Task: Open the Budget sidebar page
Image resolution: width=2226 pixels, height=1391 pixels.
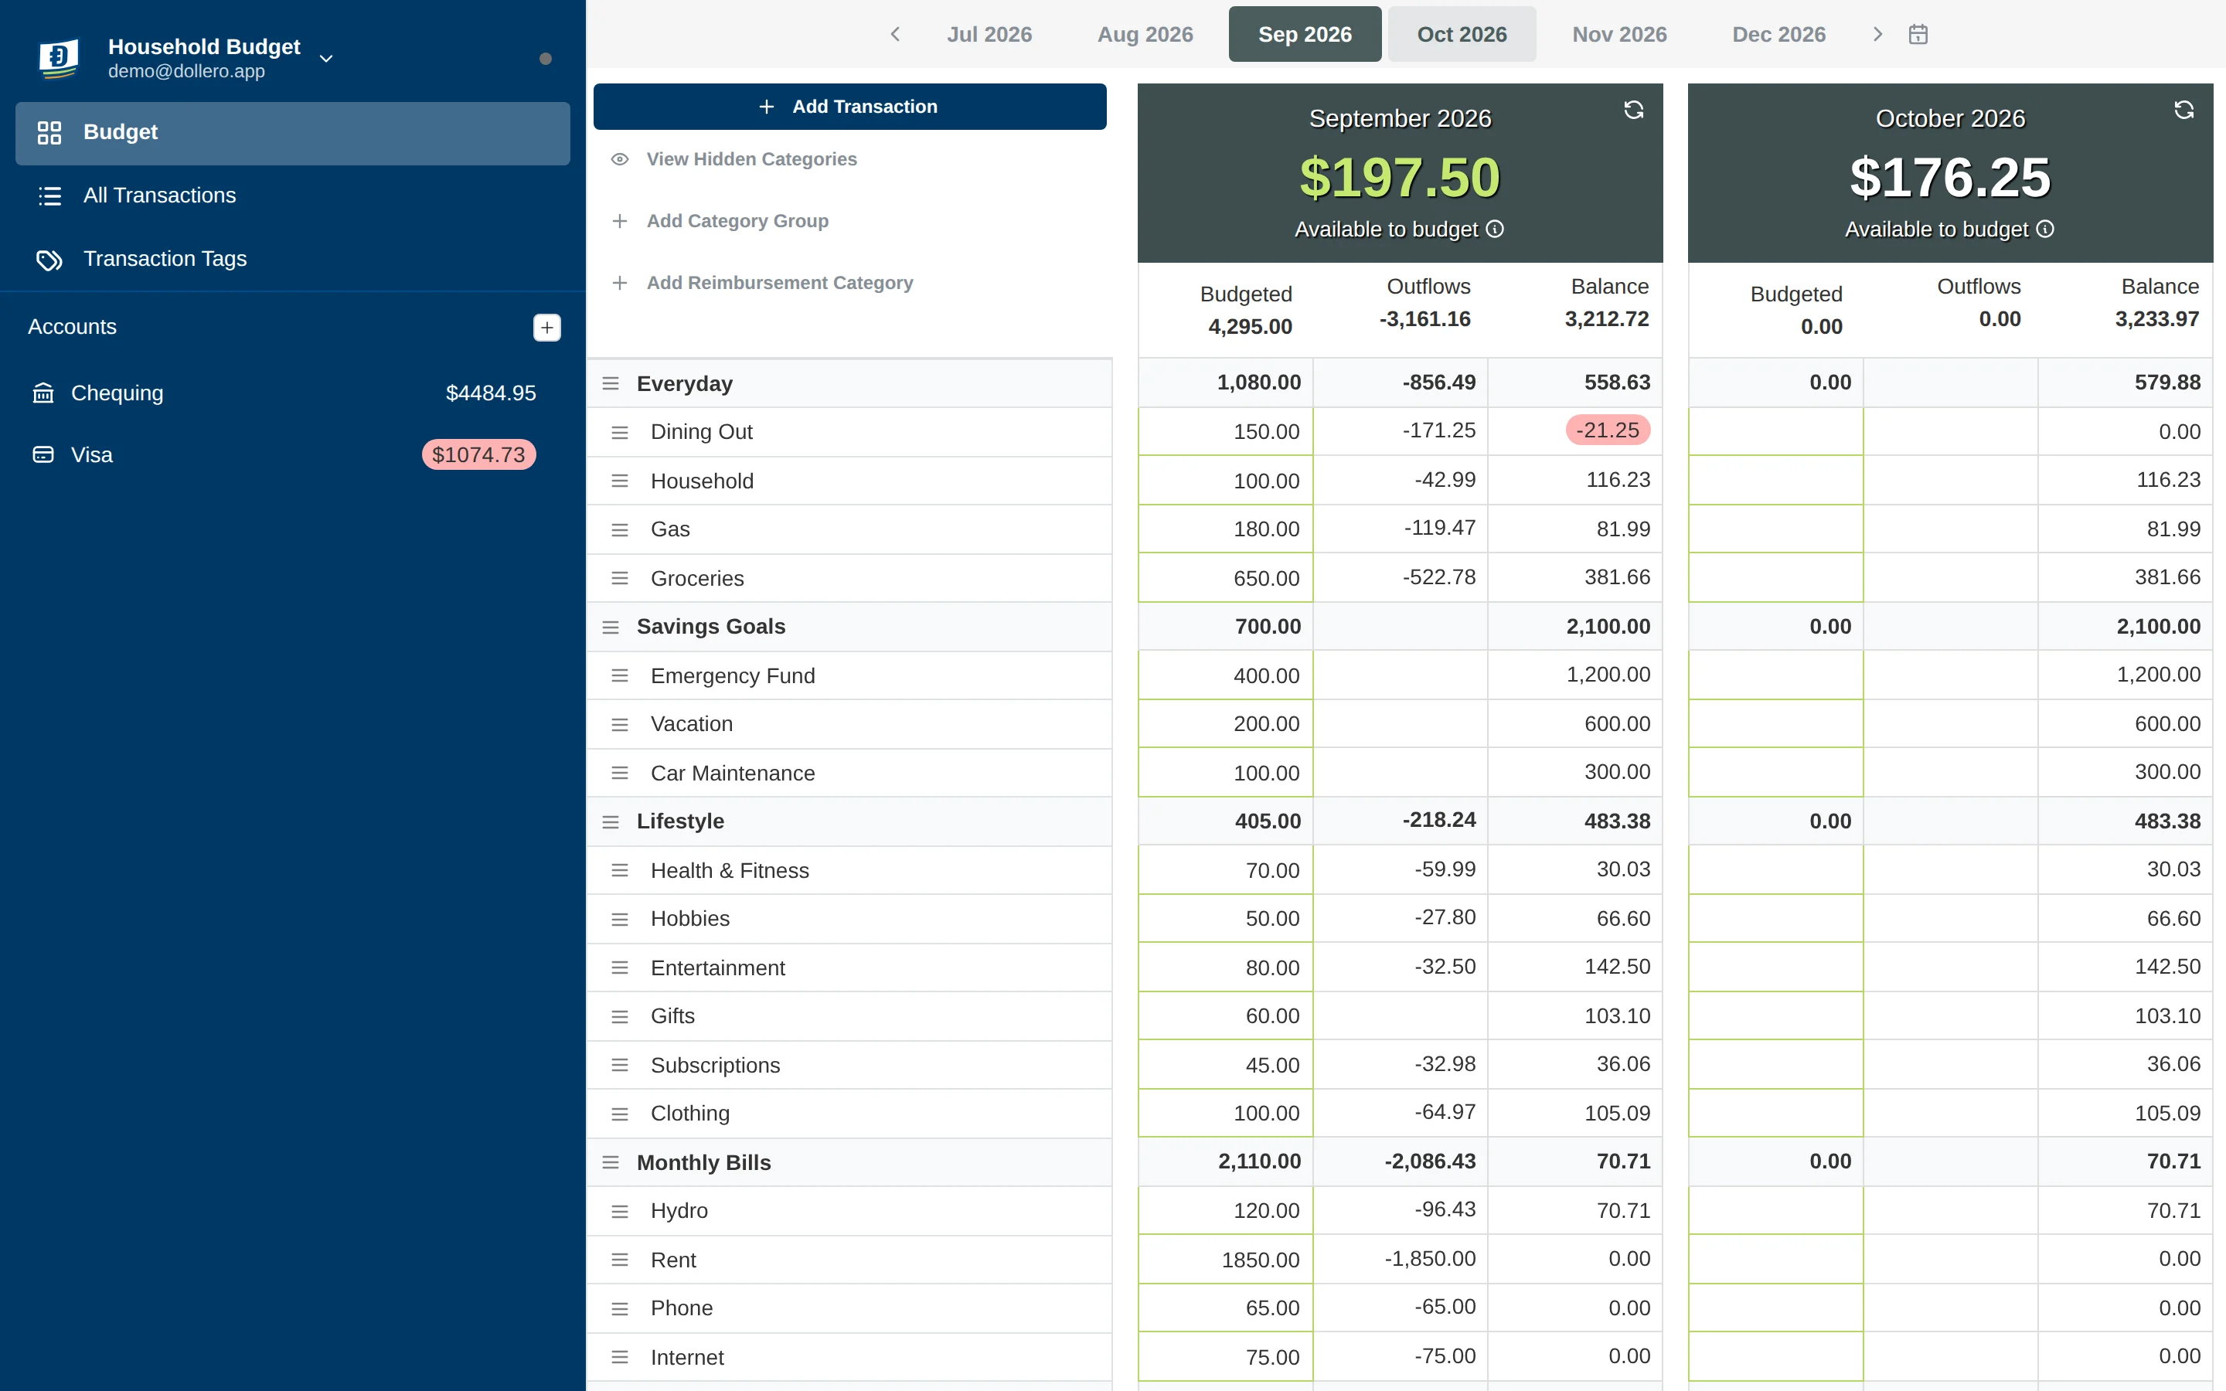Action: point(292,134)
